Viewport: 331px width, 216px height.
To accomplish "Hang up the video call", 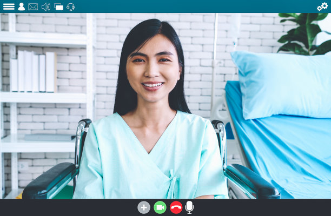I will (x=176, y=207).
